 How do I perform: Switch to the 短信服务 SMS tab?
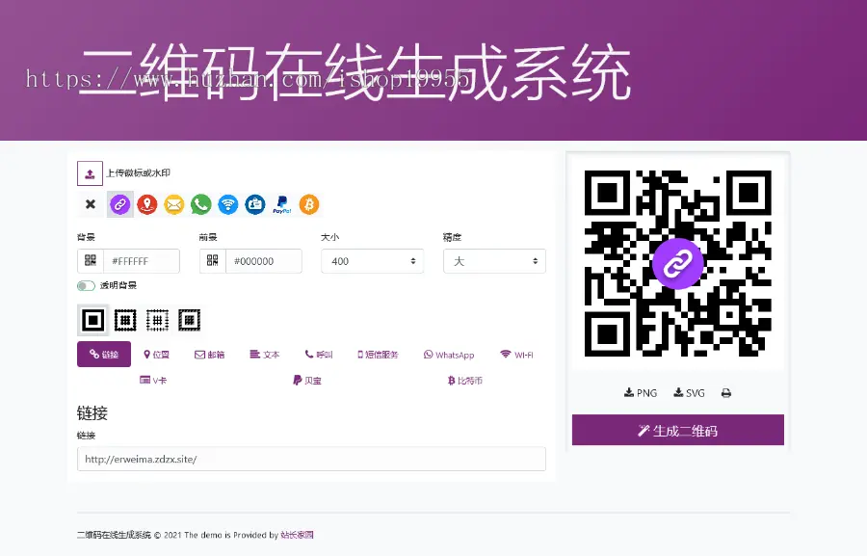(379, 355)
